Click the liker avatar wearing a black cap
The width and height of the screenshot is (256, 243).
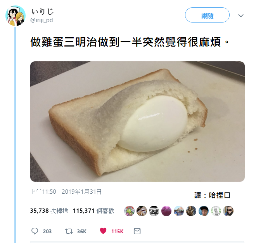pyautogui.click(x=204, y=211)
